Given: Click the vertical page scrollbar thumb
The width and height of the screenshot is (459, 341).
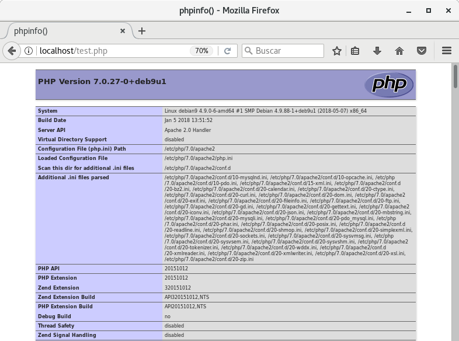Looking at the screenshot, I should click(x=455, y=76).
